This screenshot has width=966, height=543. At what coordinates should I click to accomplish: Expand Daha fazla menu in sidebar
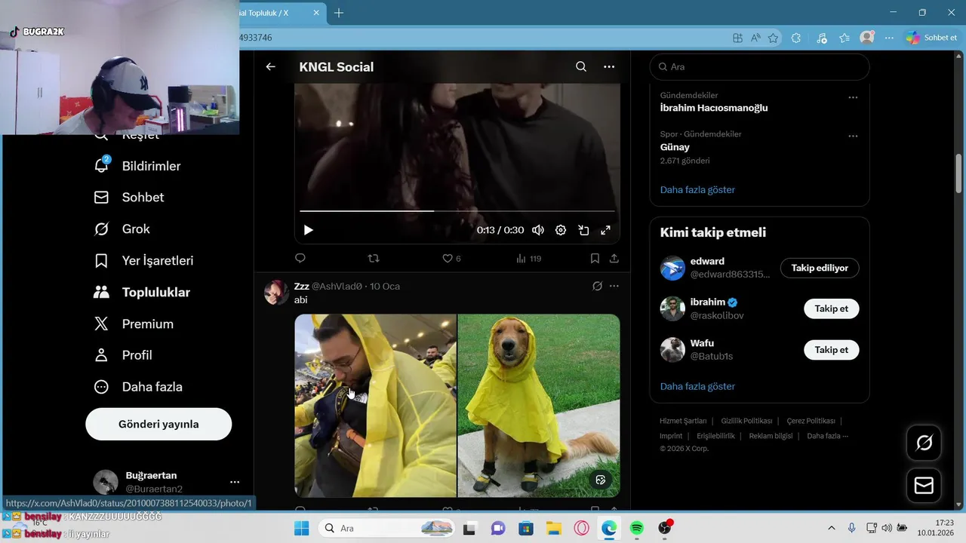(138, 386)
